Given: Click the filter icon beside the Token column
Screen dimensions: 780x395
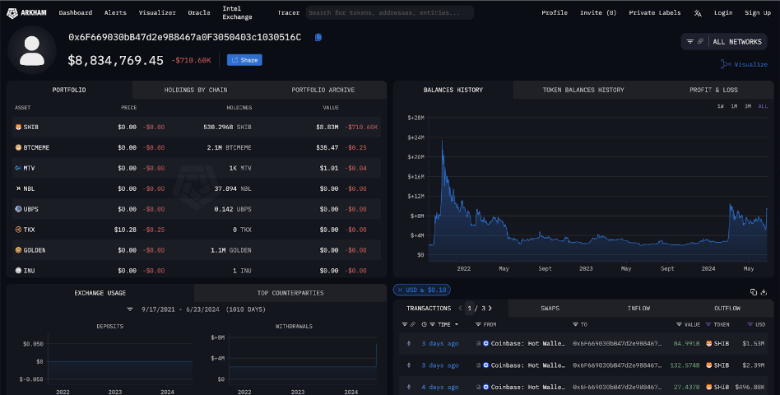Looking at the screenshot, I should [x=708, y=325].
